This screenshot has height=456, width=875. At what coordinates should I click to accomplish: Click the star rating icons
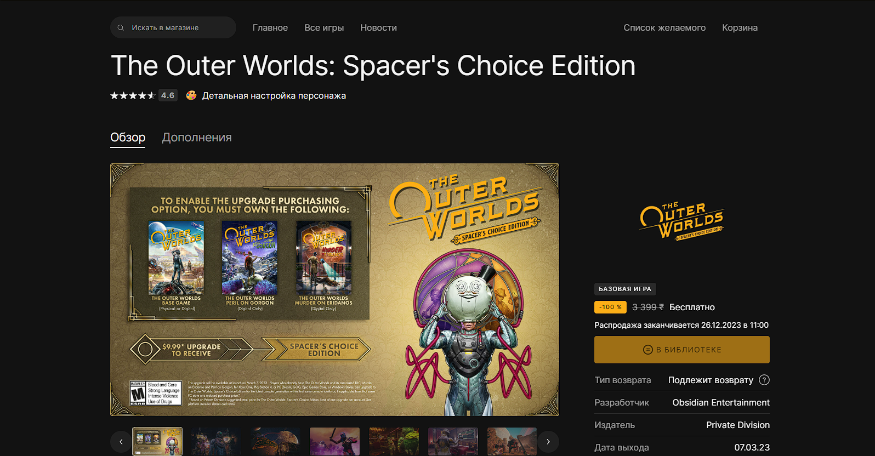[x=133, y=95]
